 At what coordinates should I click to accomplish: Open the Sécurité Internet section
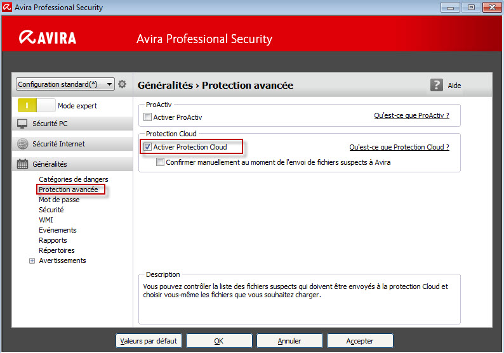click(x=72, y=144)
